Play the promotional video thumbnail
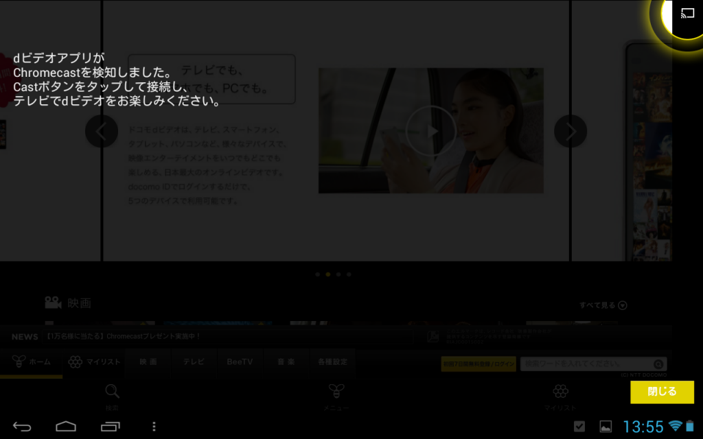 pyautogui.click(x=431, y=131)
